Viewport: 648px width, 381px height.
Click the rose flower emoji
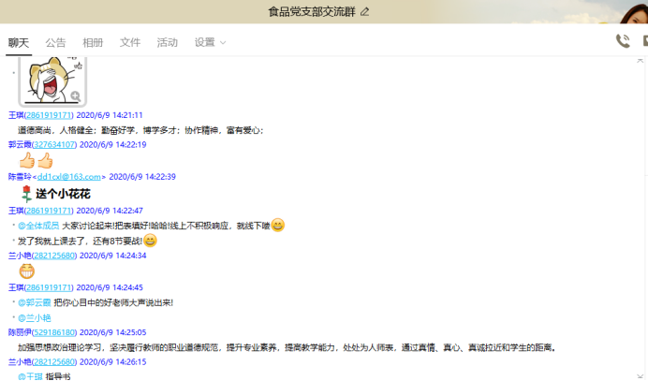25,194
